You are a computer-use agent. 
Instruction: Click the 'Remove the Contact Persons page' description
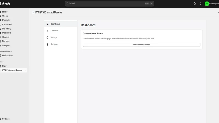click(x=119, y=39)
